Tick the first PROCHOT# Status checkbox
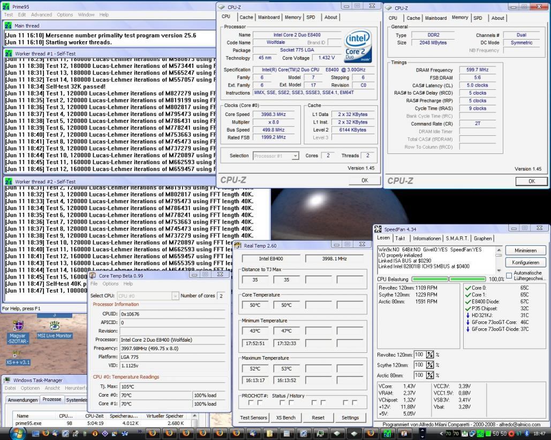Viewport: 551px width, 440px height. click(x=251, y=403)
